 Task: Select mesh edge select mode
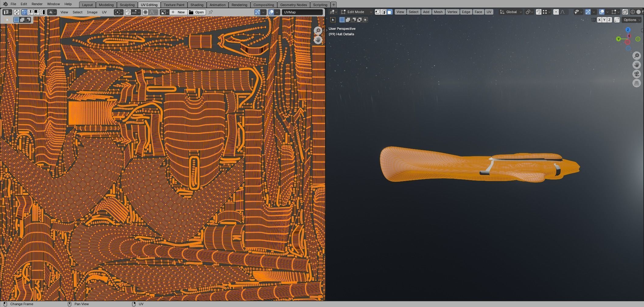tap(384, 12)
